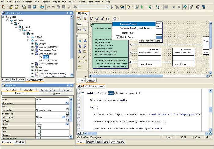Viewport: 214px width, 149px height.
Task: Open the stereotype dropdown in Properties
Action: (x=67, y=103)
